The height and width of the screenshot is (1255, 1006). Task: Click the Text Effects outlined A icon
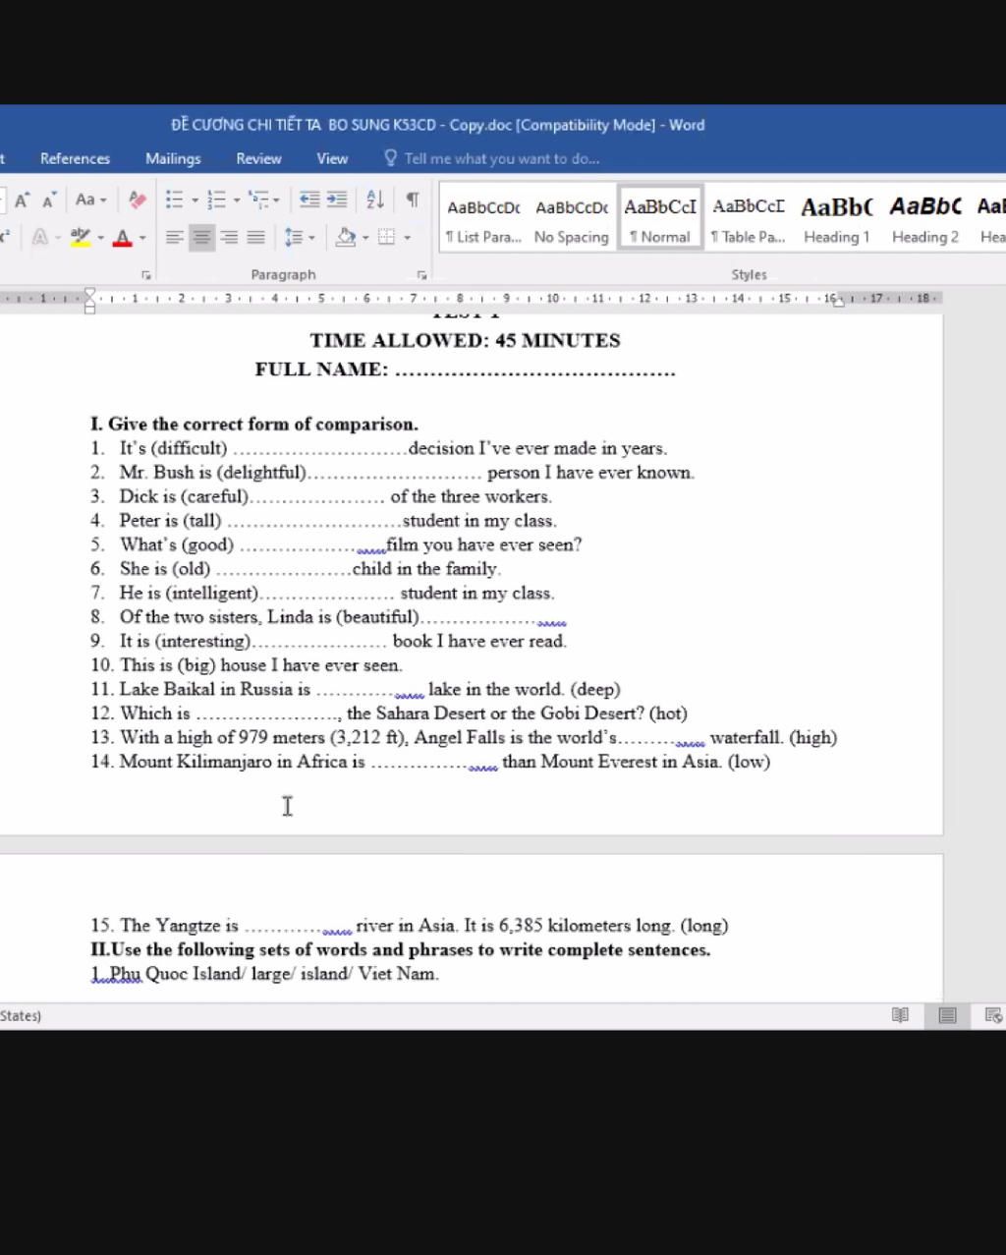pos(40,237)
